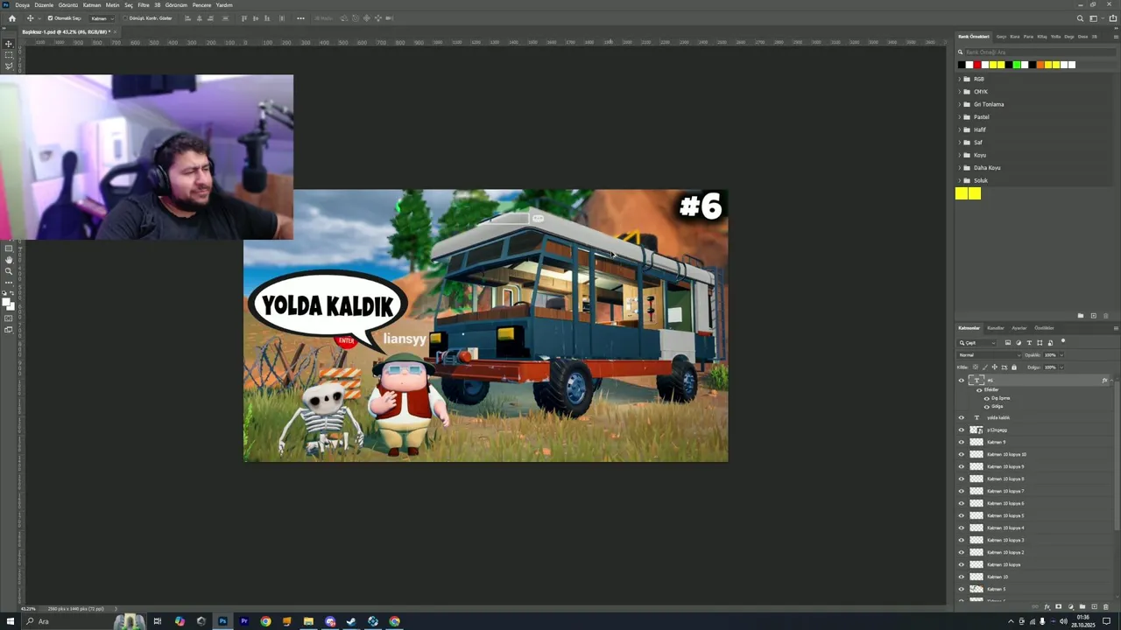This screenshot has width=1121, height=630.
Task: Create new adjustment layer icon
Action: point(1071,606)
